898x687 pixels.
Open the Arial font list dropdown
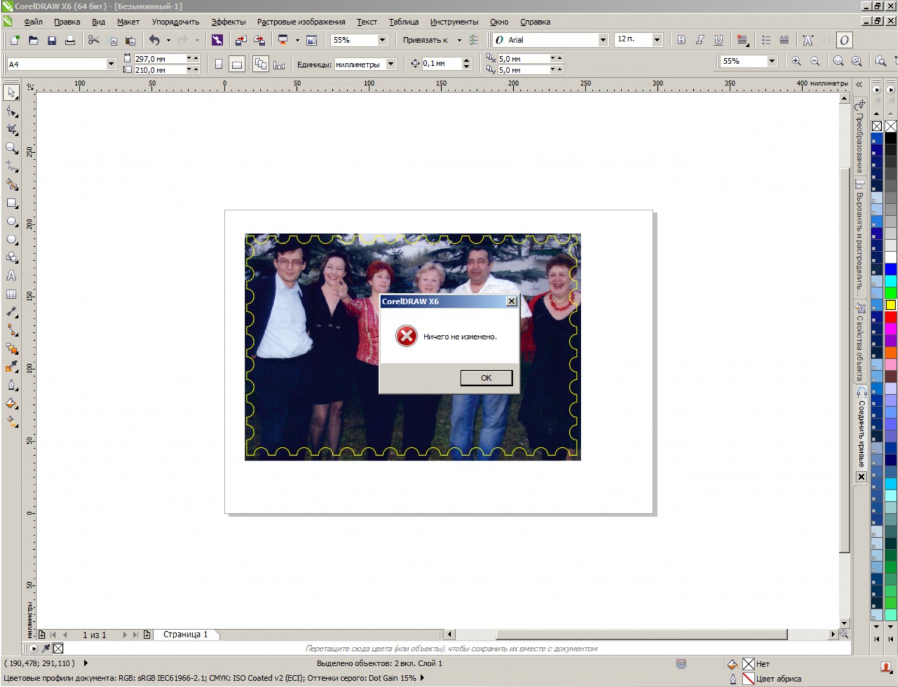(602, 40)
